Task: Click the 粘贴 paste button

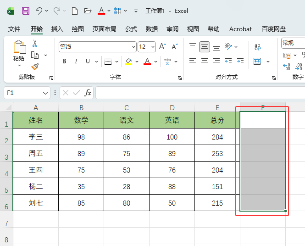Action: (19, 50)
